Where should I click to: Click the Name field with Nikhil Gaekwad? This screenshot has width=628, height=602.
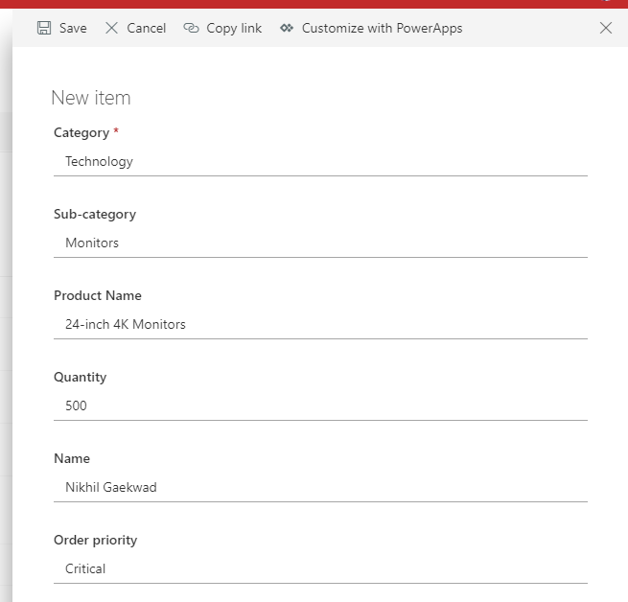(x=320, y=488)
